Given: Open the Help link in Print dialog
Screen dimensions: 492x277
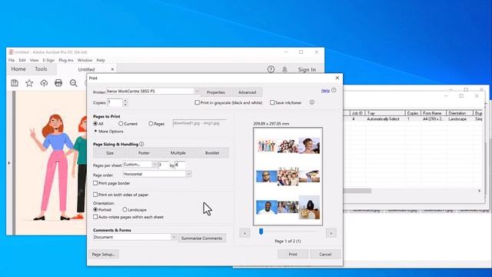Looking at the screenshot, I should point(325,91).
